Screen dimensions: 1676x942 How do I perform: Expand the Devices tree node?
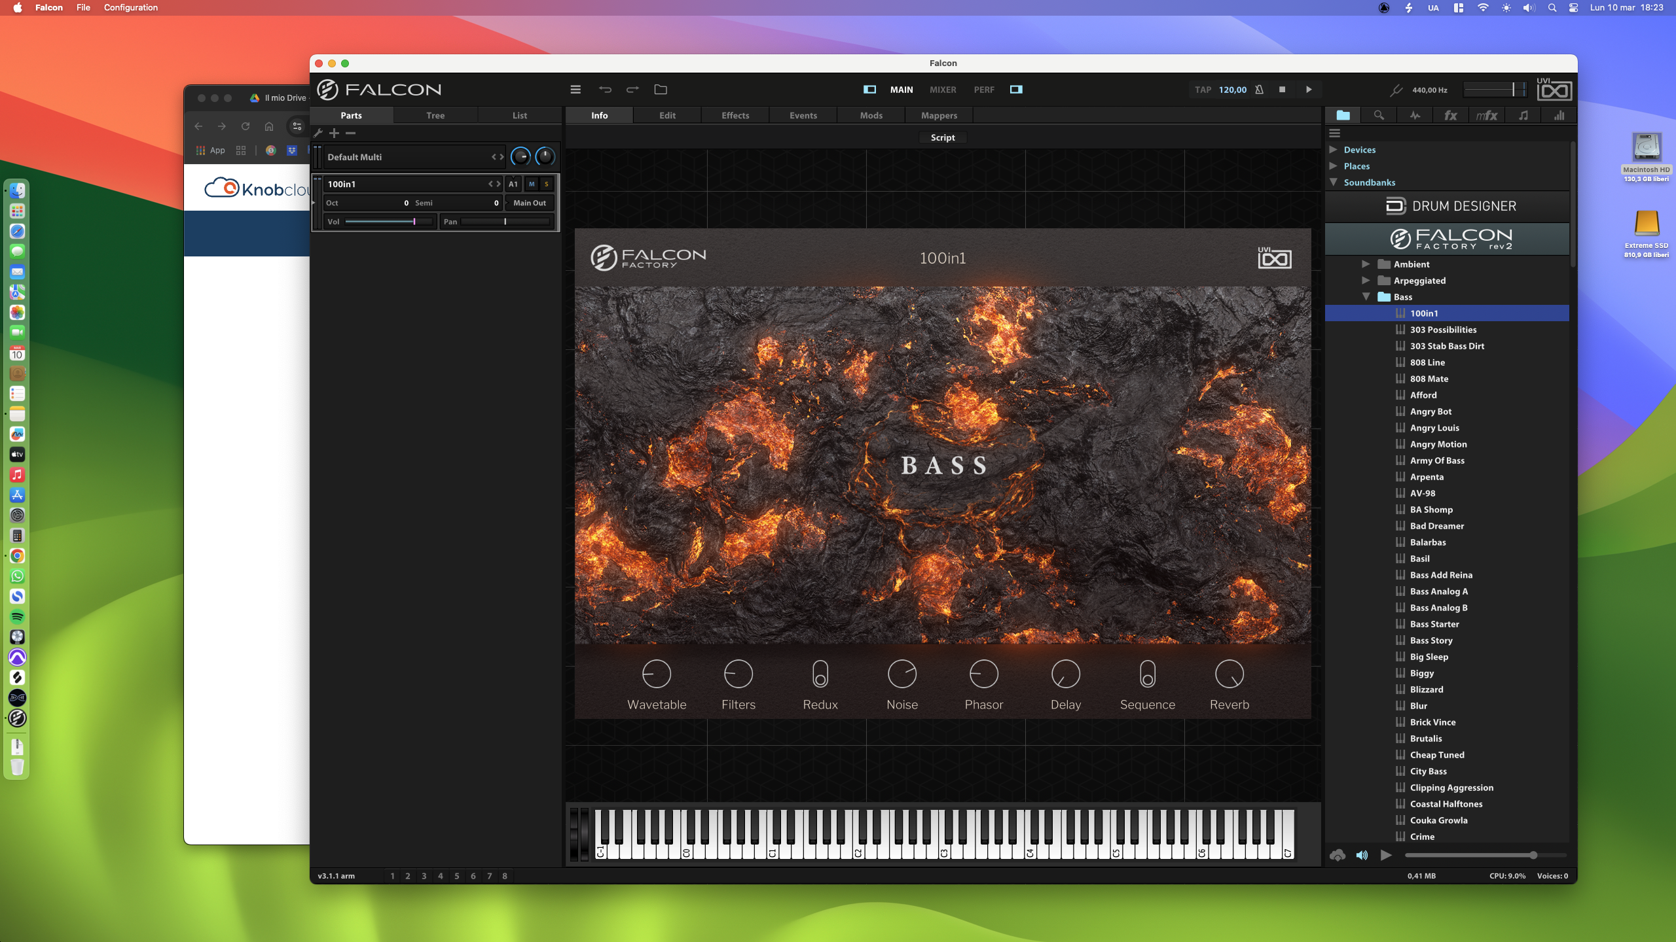tap(1333, 150)
